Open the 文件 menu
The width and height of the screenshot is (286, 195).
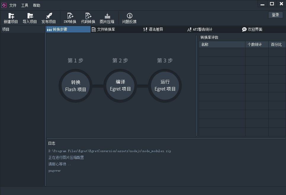click(x=13, y=5)
